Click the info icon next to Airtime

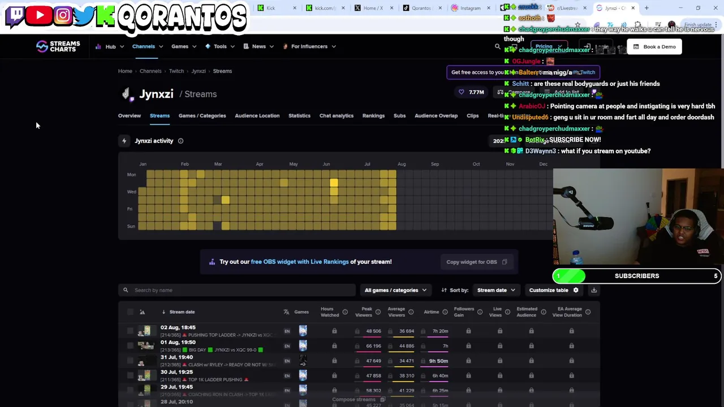click(x=445, y=312)
